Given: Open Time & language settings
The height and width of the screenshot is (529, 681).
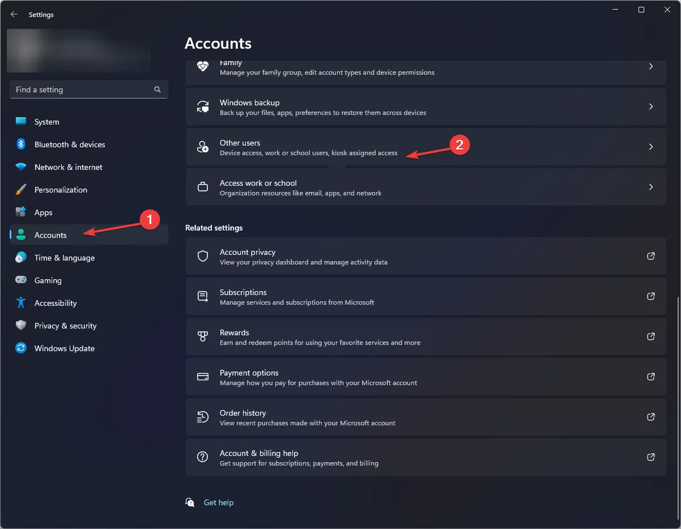Looking at the screenshot, I should coord(89,258).
